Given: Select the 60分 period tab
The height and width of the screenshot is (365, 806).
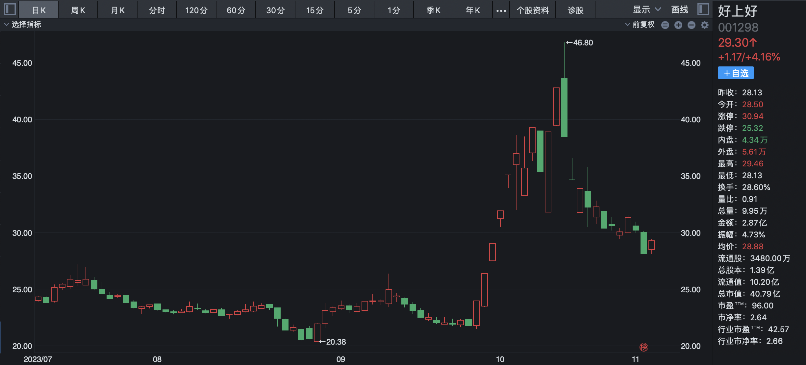Looking at the screenshot, I should (x=236, y=10).
